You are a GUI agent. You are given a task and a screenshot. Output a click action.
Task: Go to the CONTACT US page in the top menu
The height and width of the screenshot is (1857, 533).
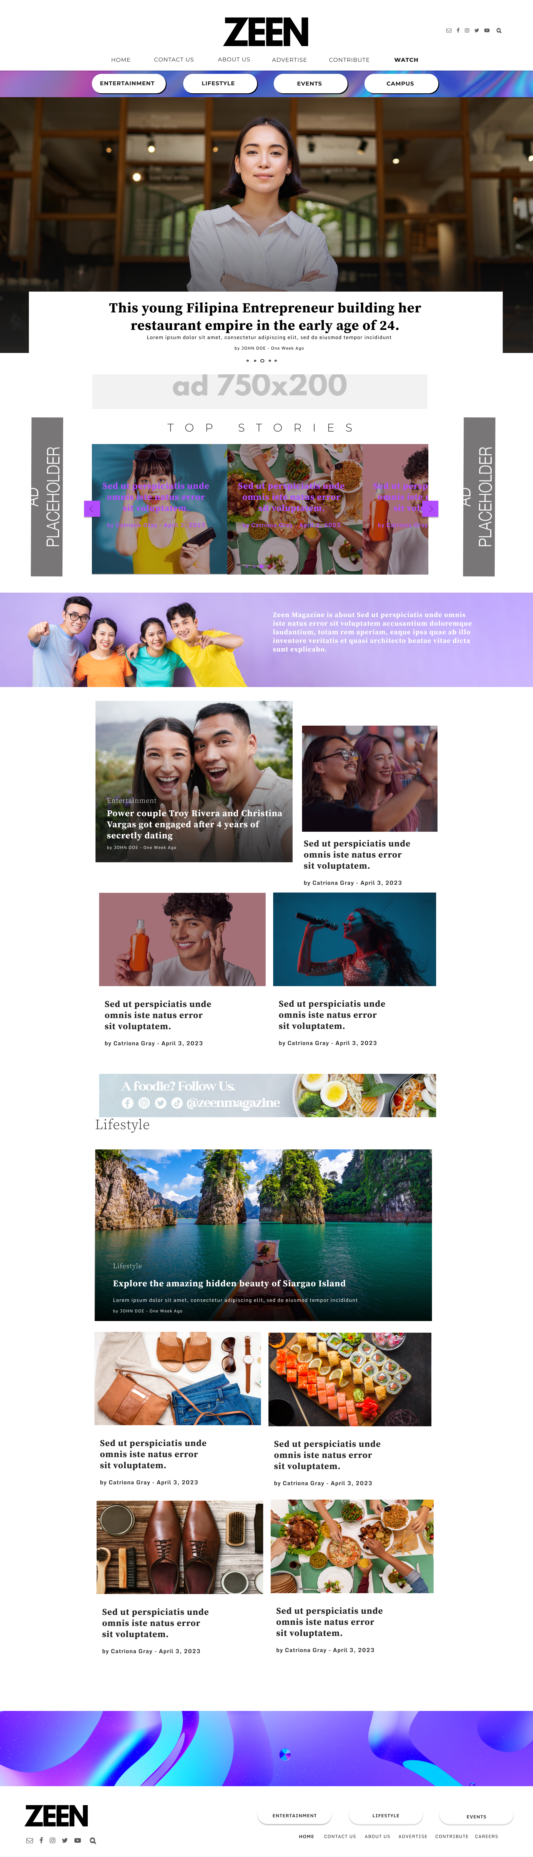174,60
